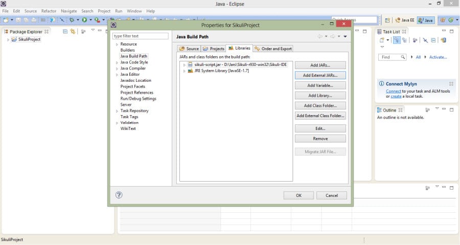Click Cancel in the Properties dialog
This screenshot has width=460, height=245.
pyautogui.click(x=332, y=195)
